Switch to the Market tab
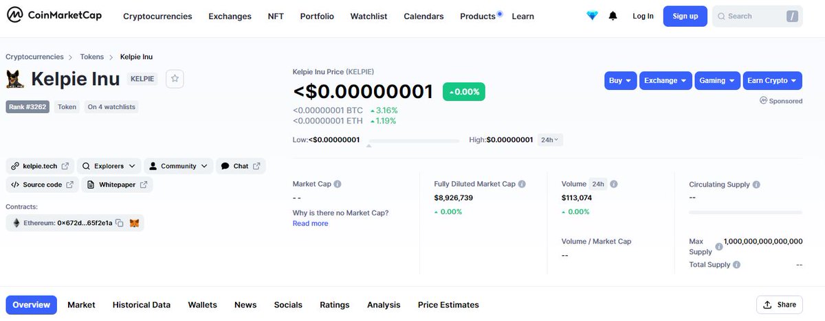The height and width of the screenshot is (321, 825). pos(81,305)
